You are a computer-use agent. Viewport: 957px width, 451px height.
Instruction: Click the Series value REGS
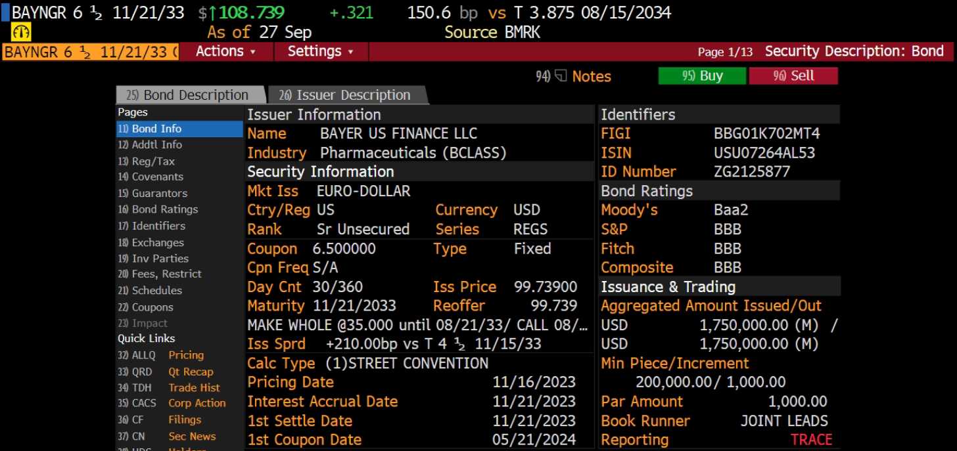pyautogui.click(x=530, y=230)
